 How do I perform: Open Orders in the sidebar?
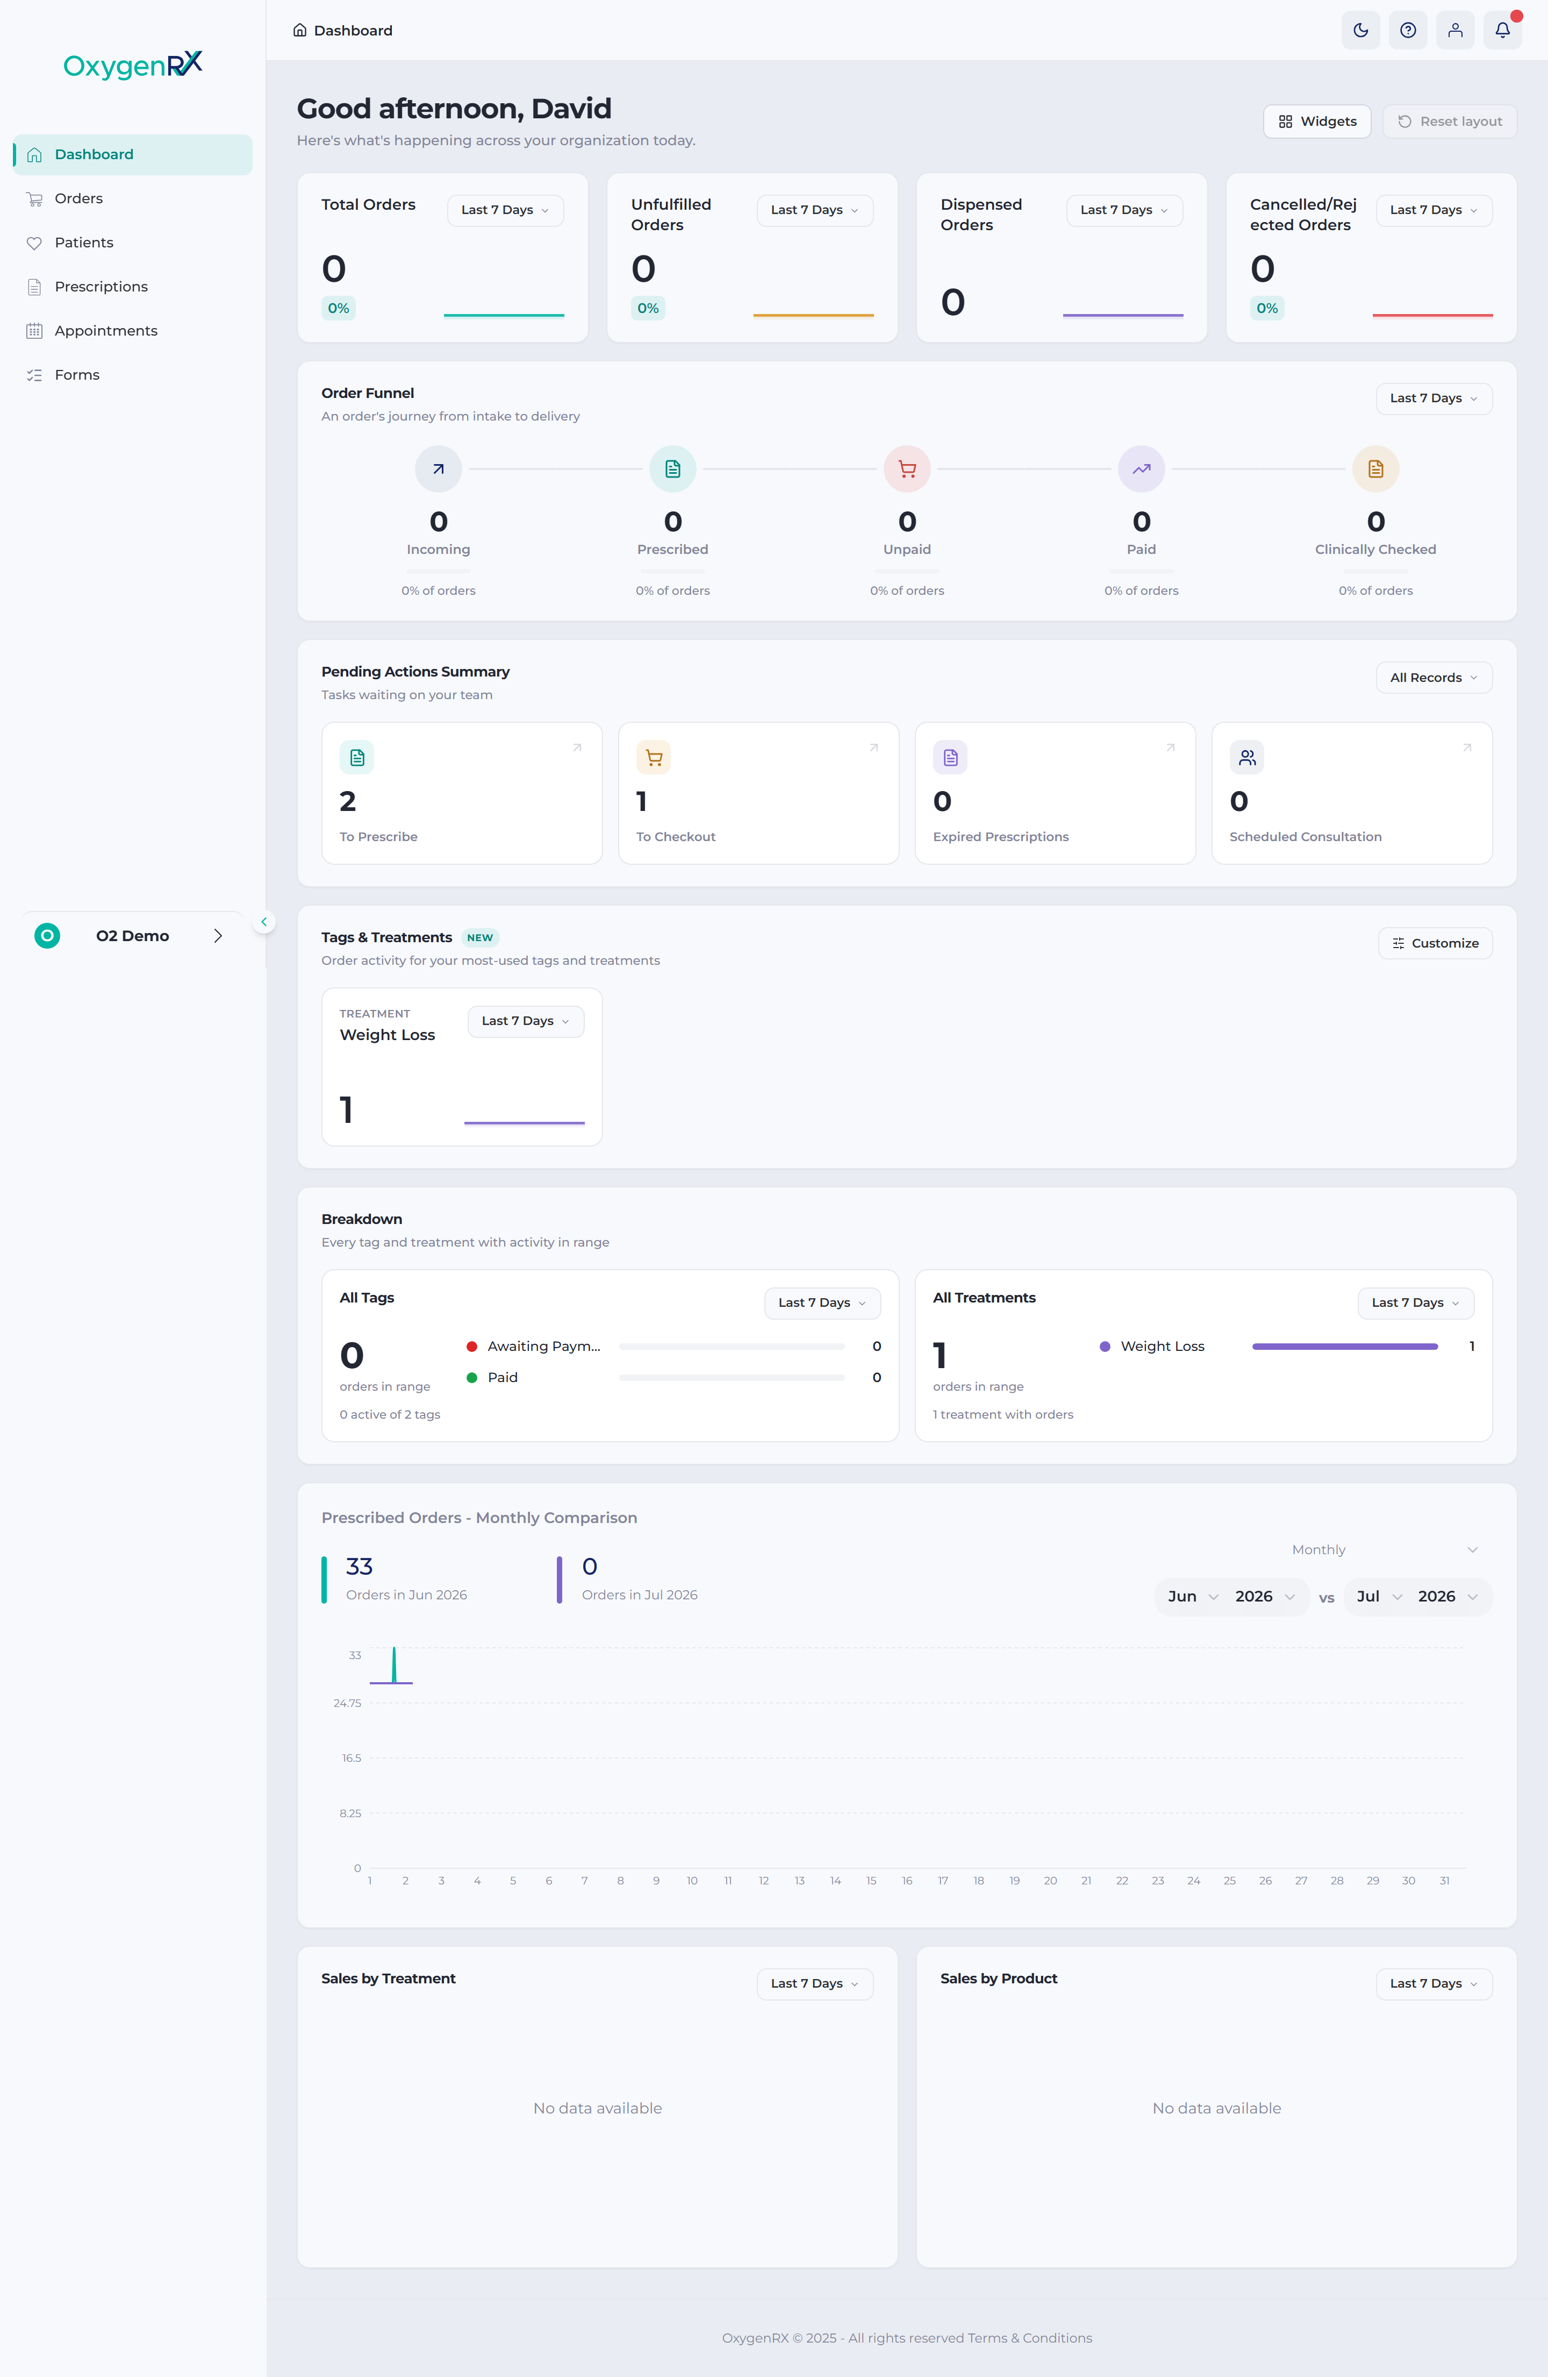[133, 199]
